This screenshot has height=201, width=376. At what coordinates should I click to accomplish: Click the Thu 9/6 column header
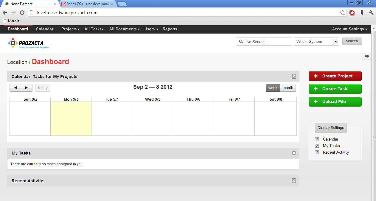point(193,99)
